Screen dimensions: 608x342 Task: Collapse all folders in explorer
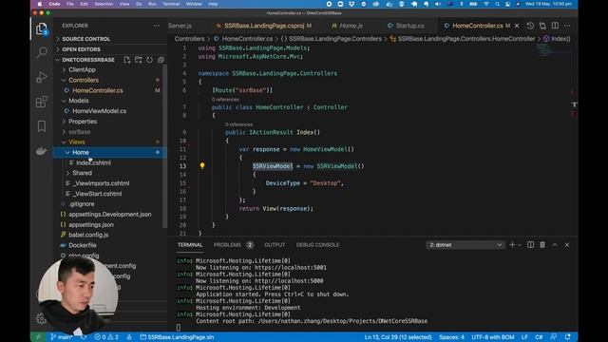click(161, 60)
